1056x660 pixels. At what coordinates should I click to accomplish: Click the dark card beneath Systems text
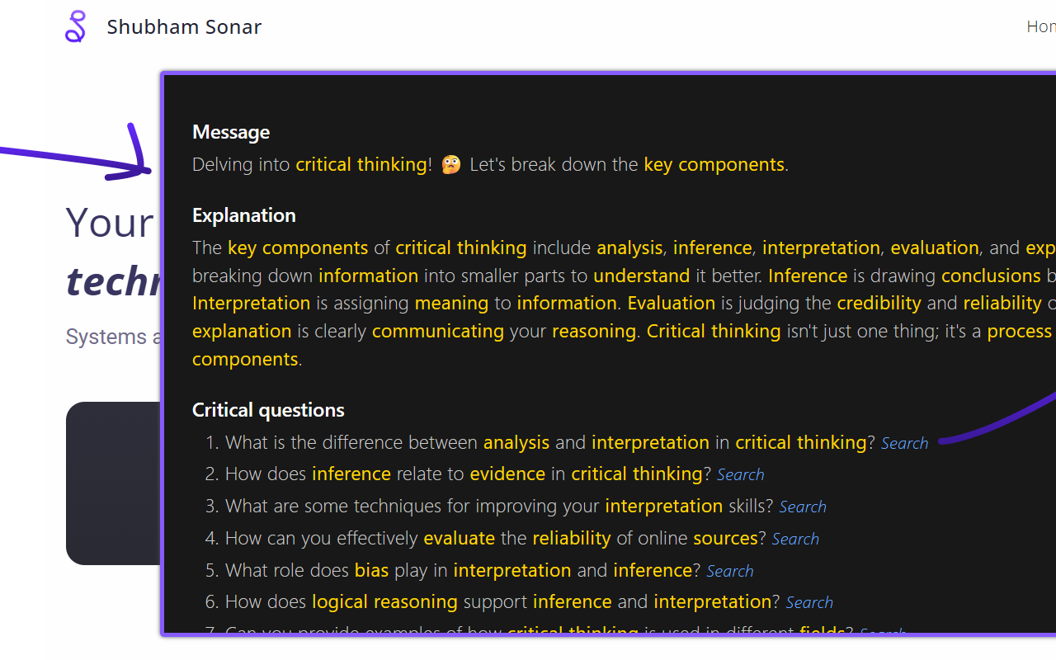[113, 483]
